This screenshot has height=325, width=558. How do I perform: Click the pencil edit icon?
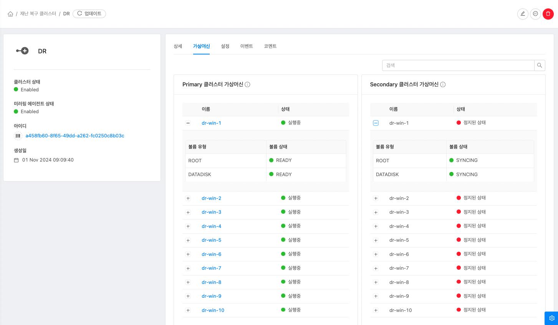pyautogui.click(x=523, y=14)
